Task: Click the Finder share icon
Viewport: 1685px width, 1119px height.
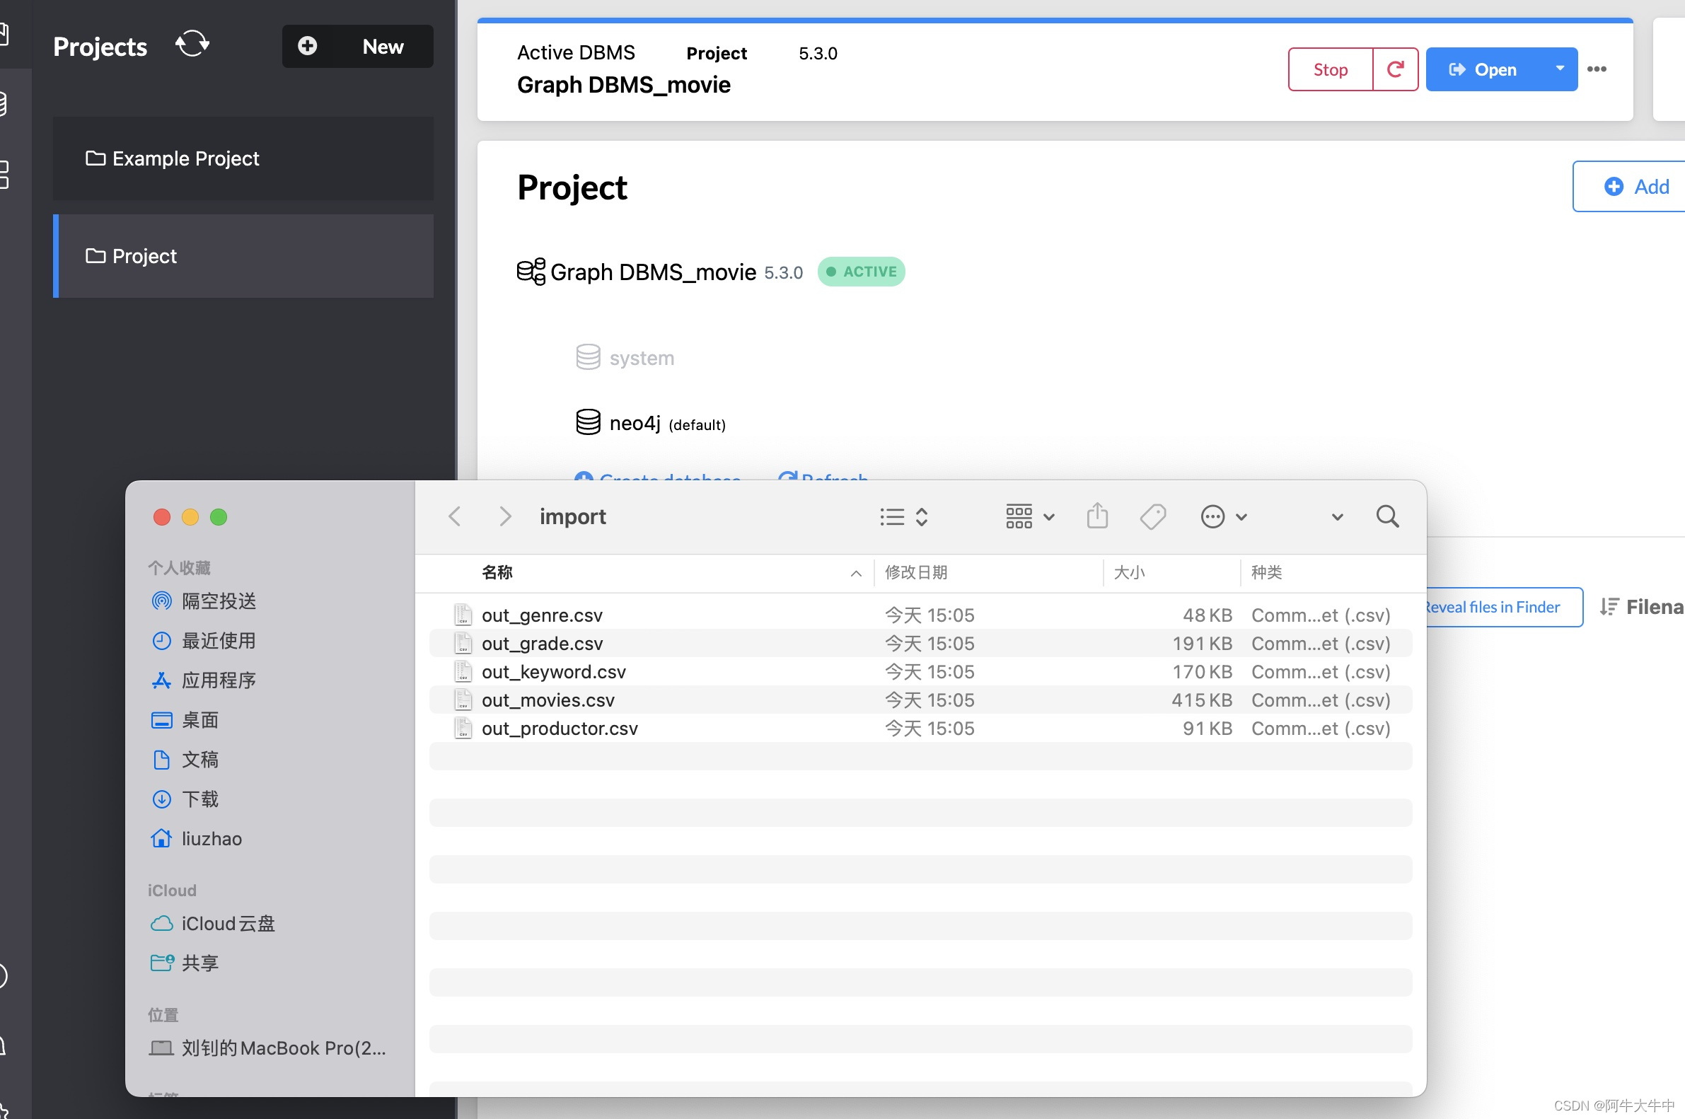Action: [x=1097, y=516]
